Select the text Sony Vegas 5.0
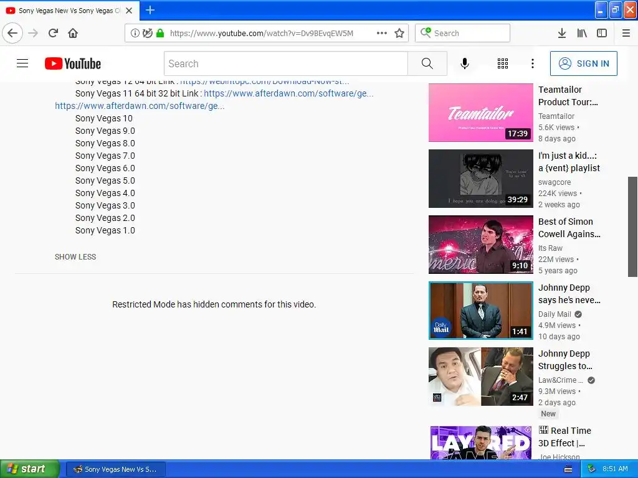 coord(105,180)
